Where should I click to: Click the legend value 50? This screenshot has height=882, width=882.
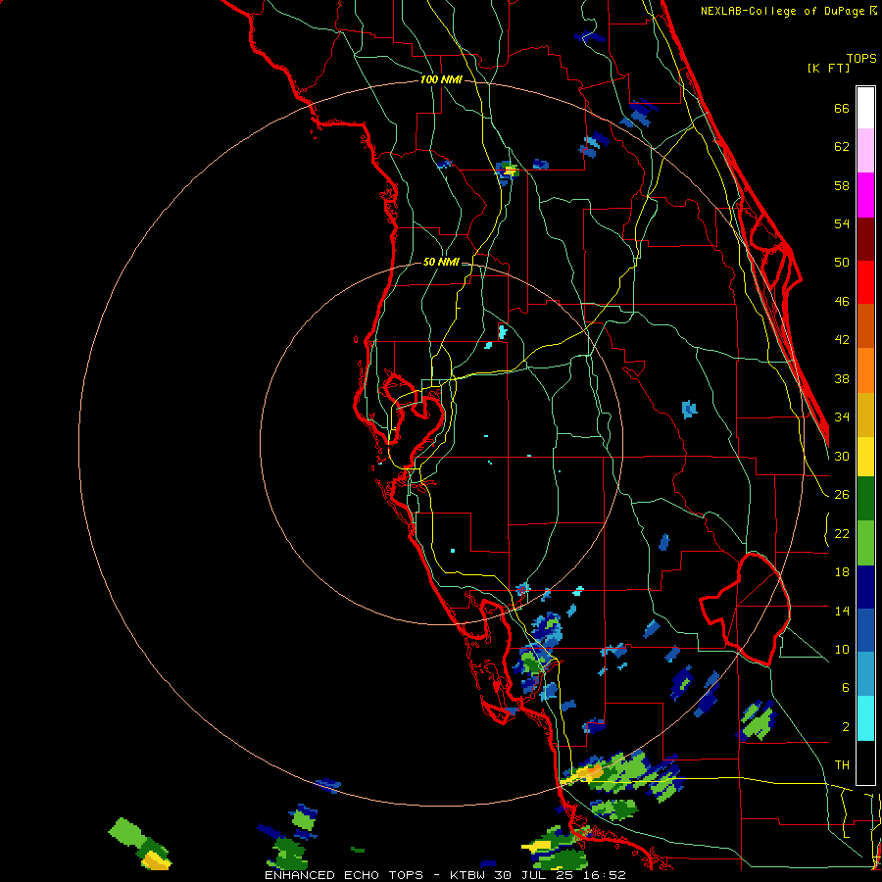(x=842, y=262)
